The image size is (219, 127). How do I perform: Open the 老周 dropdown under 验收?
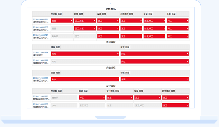[155, 79]
